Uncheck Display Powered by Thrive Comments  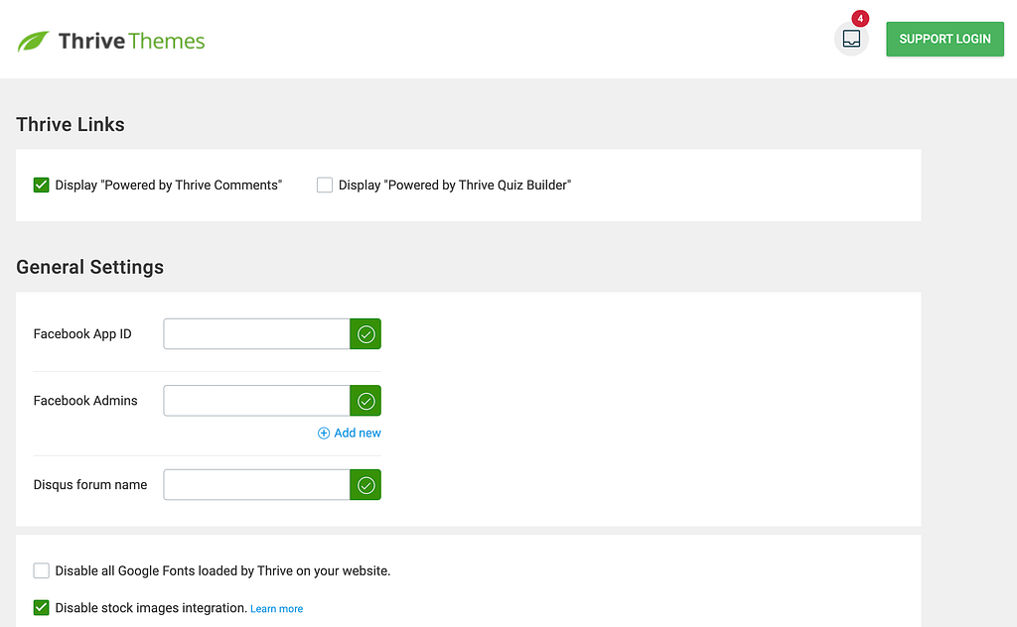click(42, 186)
